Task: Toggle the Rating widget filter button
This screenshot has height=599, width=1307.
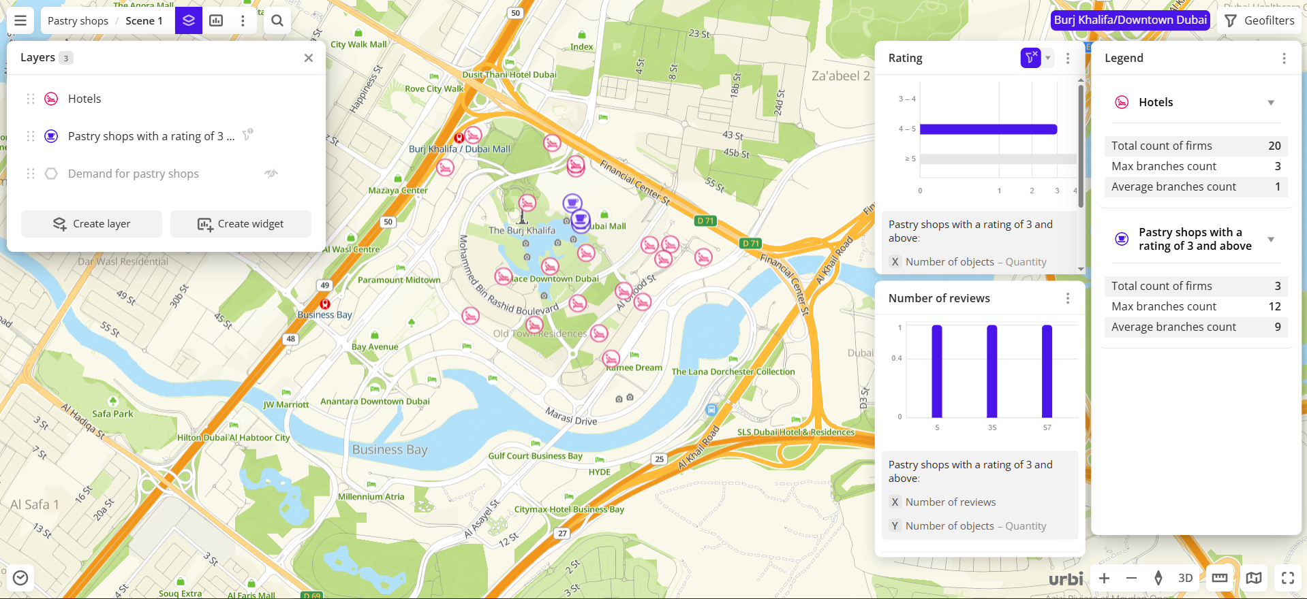Action: pyautogui.click(x=1030, y=58)
